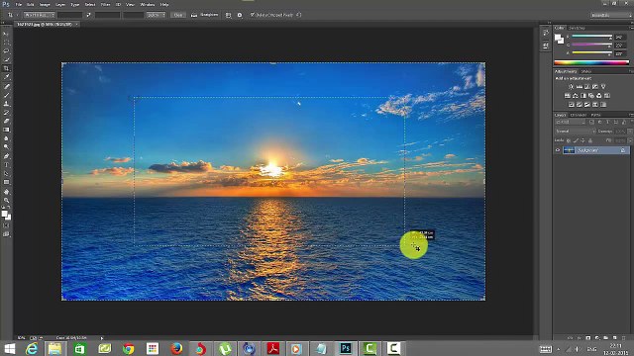Select the Spot Healing Brush tool
Viewport: 634px width, 356px height.
pyautogui.click(x=6, y=86)
